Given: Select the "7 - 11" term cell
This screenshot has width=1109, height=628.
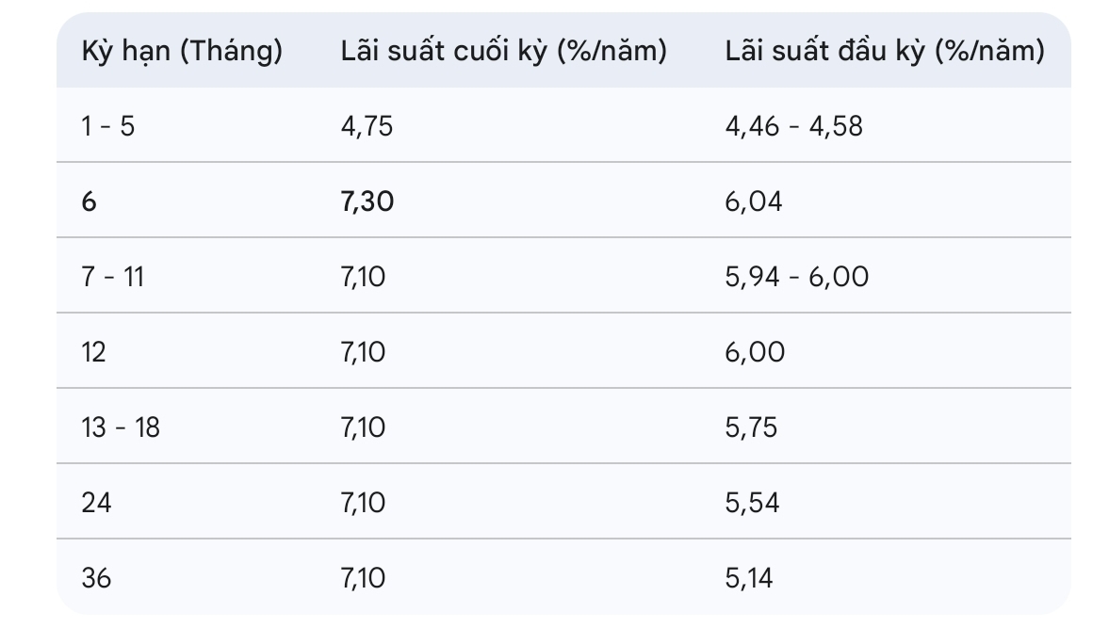Looking at the screenshot, I should click(113, 277).
